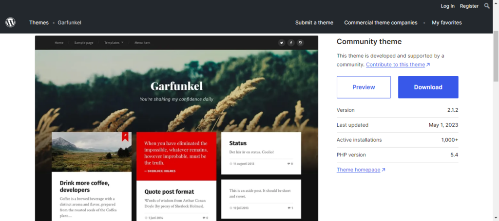Click the page vertical scrollbar thumb

(496, 56)
